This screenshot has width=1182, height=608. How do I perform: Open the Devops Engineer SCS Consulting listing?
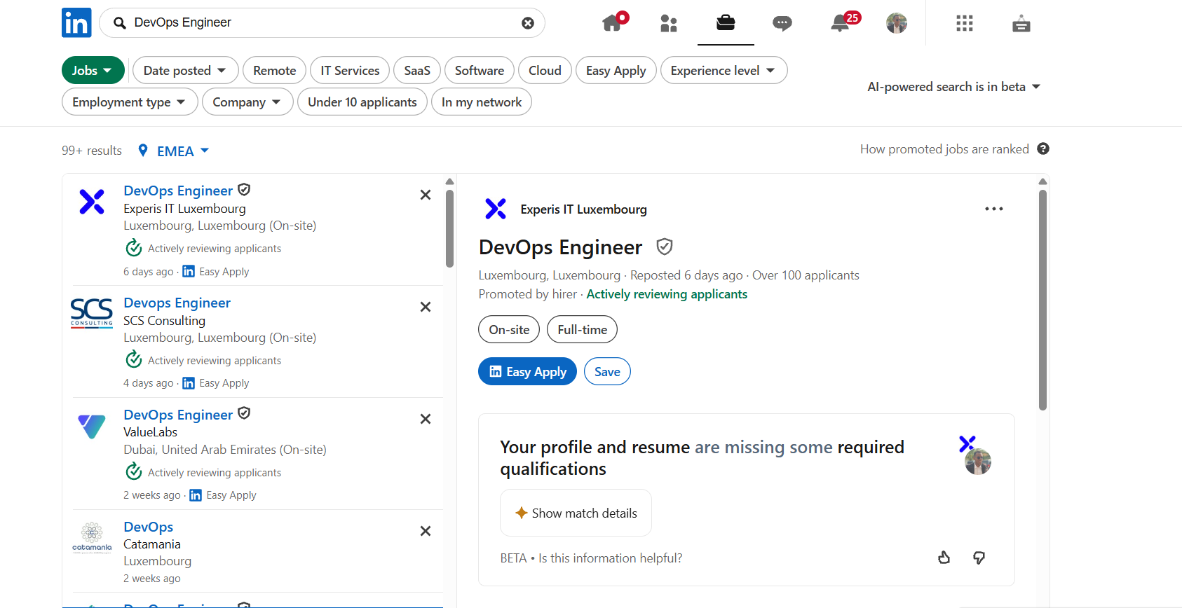click(177, 303)
